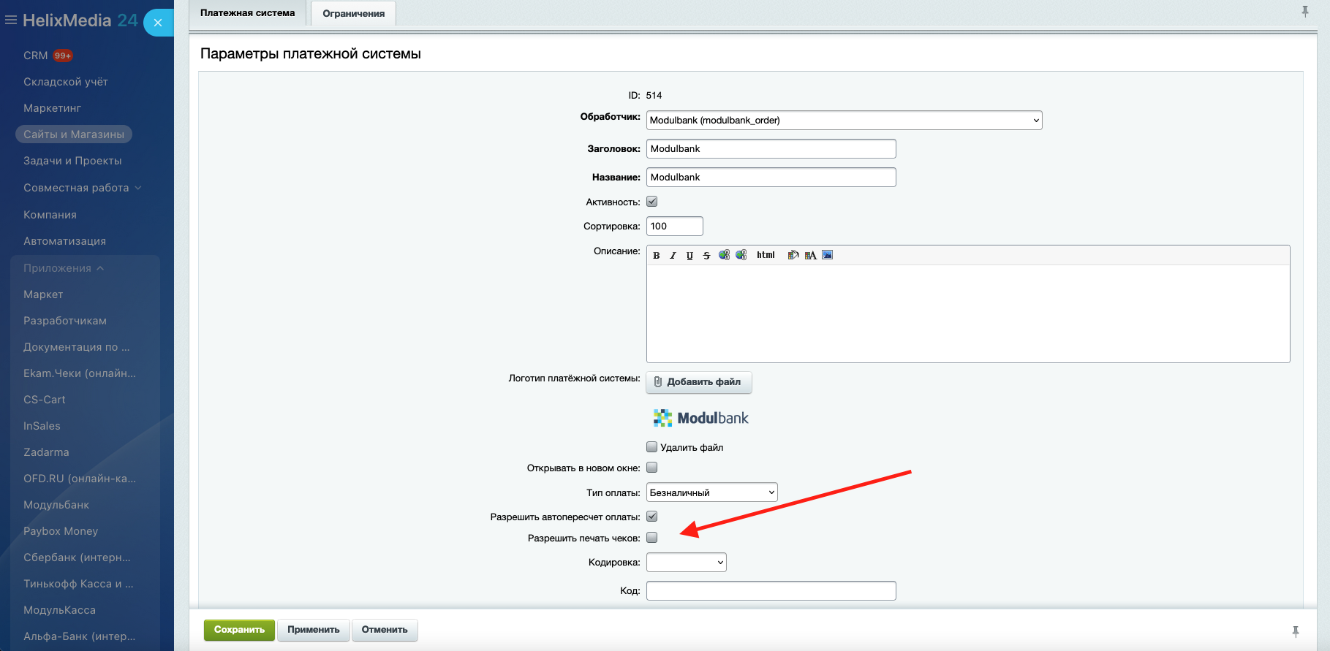Open Документация по... sidebar item
Screen dimensions: 1330x651
tap(77, 347)
